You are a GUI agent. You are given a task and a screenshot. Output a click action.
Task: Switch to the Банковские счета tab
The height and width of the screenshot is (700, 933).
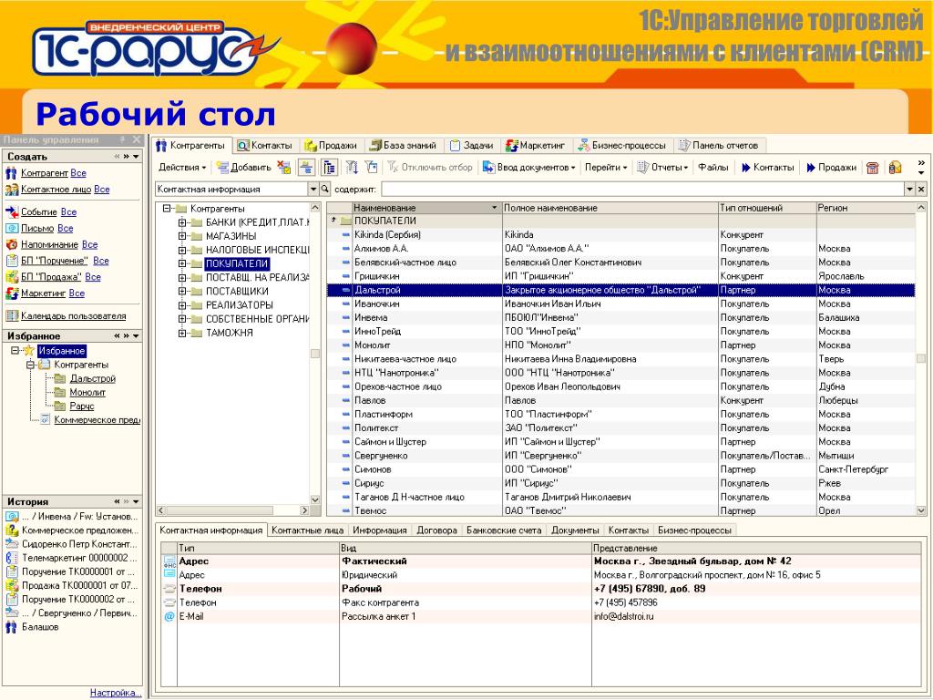pos(504,530)
